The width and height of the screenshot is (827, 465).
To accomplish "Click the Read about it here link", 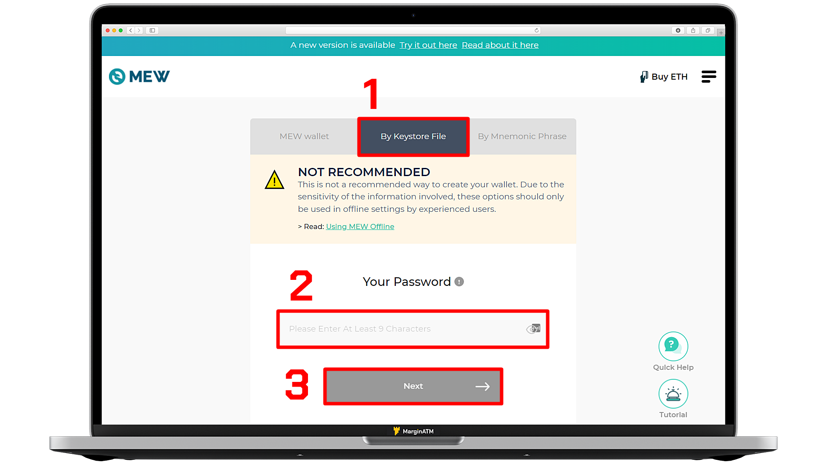I will click(500, 45).
